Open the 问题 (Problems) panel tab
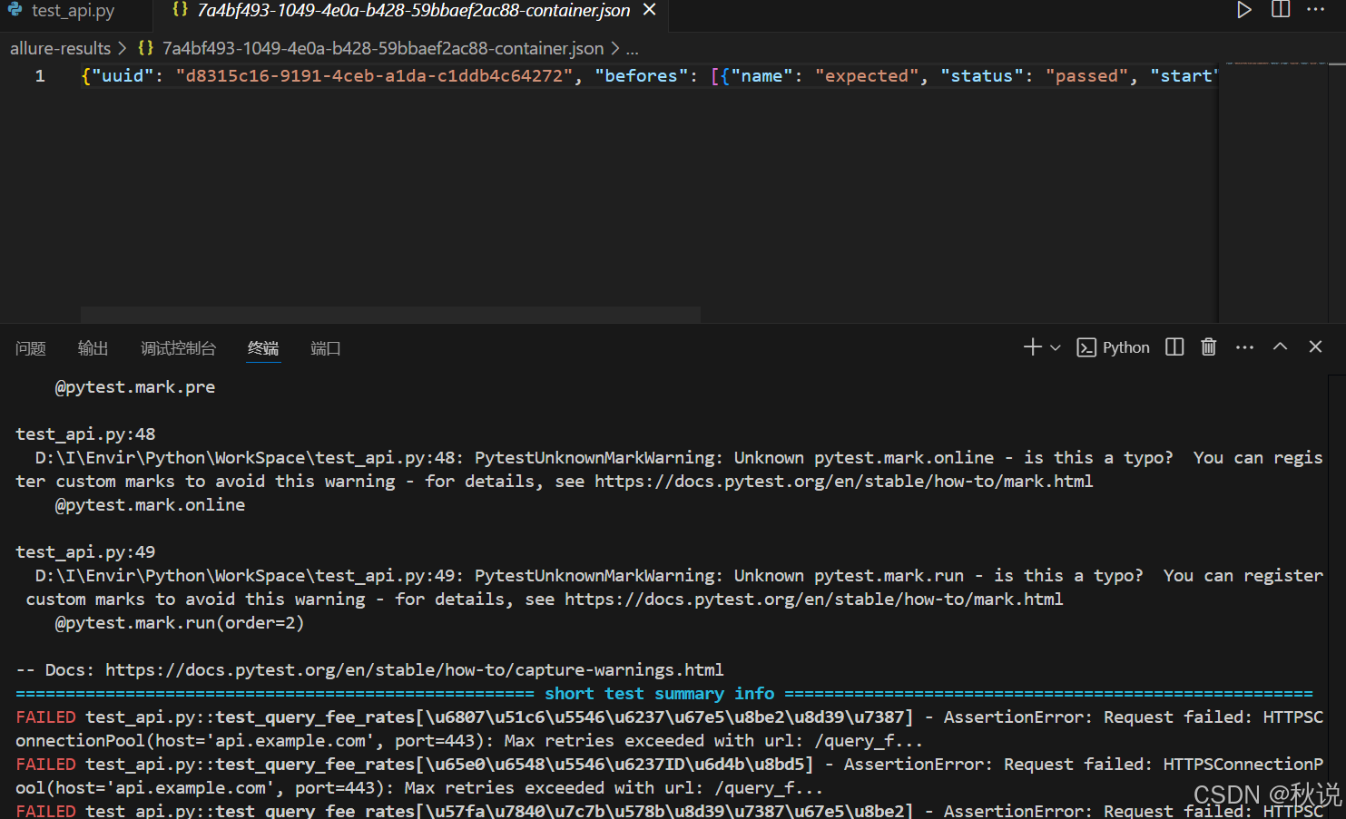 coord(30,348)
